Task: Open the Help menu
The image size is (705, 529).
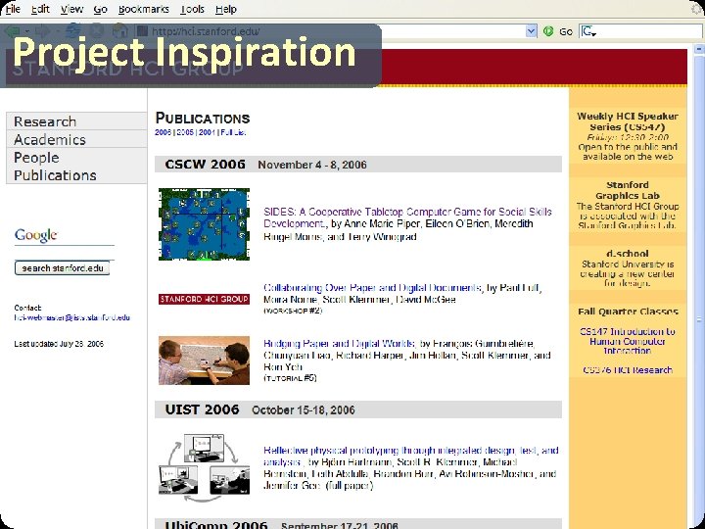Action: 226,9
